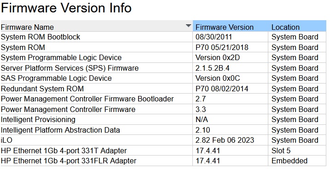Select the iLO firmware row
Screen dimensions: 330x173
pos(163,140)
